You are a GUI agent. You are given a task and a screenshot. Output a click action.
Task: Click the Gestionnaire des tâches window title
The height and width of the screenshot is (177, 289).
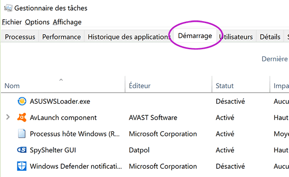[51, 8]
